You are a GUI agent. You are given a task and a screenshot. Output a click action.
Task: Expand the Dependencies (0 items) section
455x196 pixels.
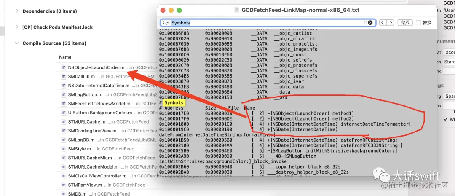[17, 11]
